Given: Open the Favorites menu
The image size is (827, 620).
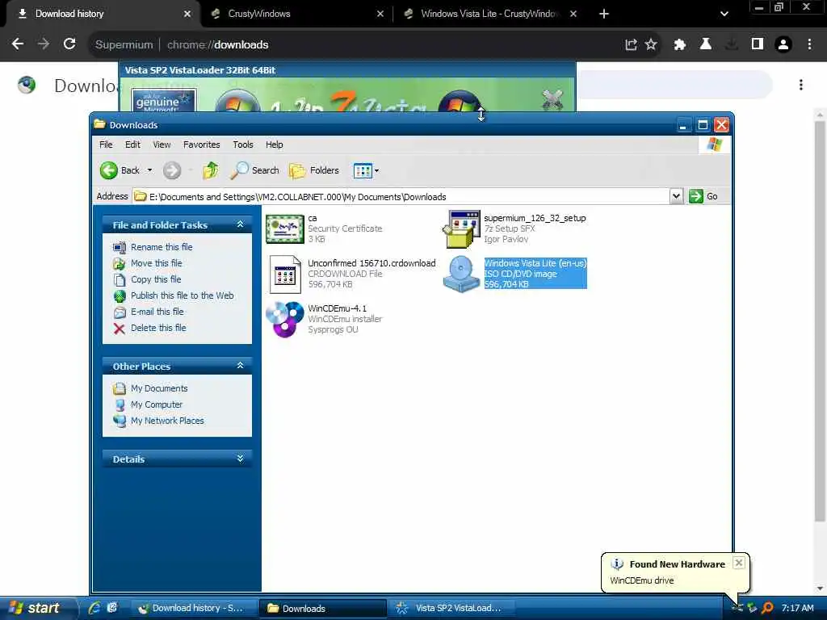Looking at the screenshot, I should click(201, 145).
